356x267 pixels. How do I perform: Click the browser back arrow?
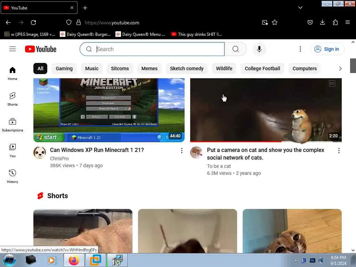8,23
